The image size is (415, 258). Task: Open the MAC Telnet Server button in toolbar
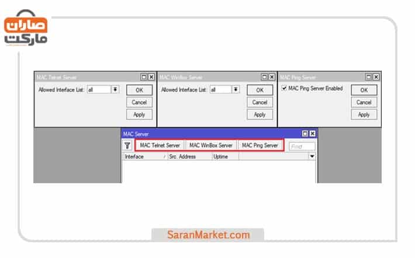coord(160,145)
